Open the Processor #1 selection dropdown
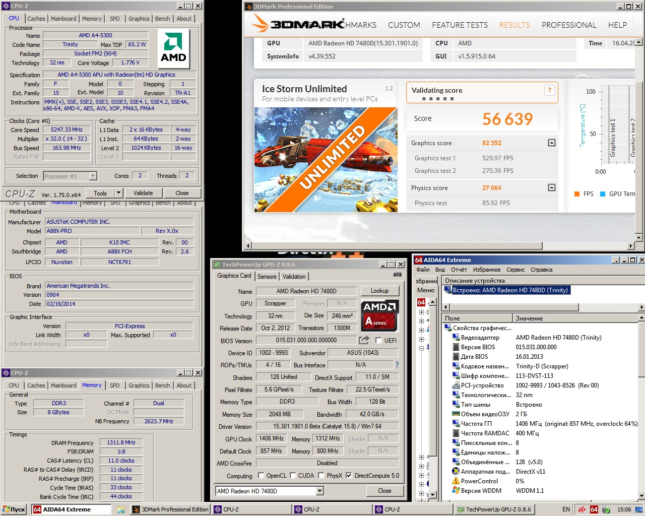The image size is (645, 516). click(x=93, y=176)
